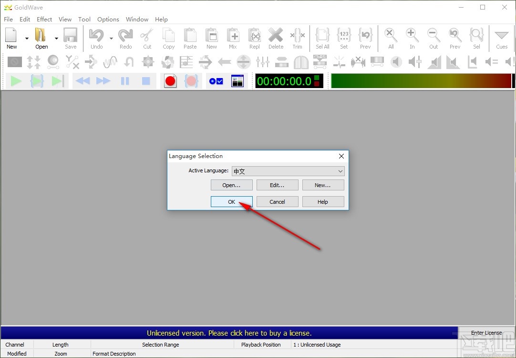Click the red Record button

coord(170,81)
